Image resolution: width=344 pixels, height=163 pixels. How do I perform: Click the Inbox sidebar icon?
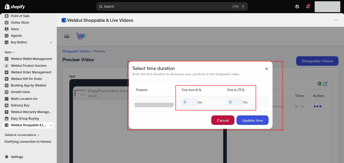tap(7, 29)
